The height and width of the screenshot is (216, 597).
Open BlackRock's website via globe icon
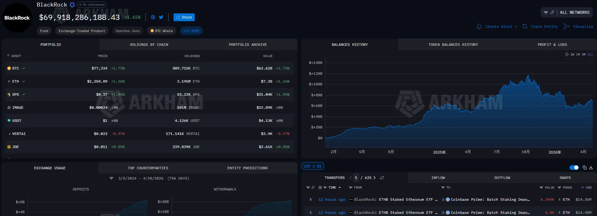[x=153, y=17]
